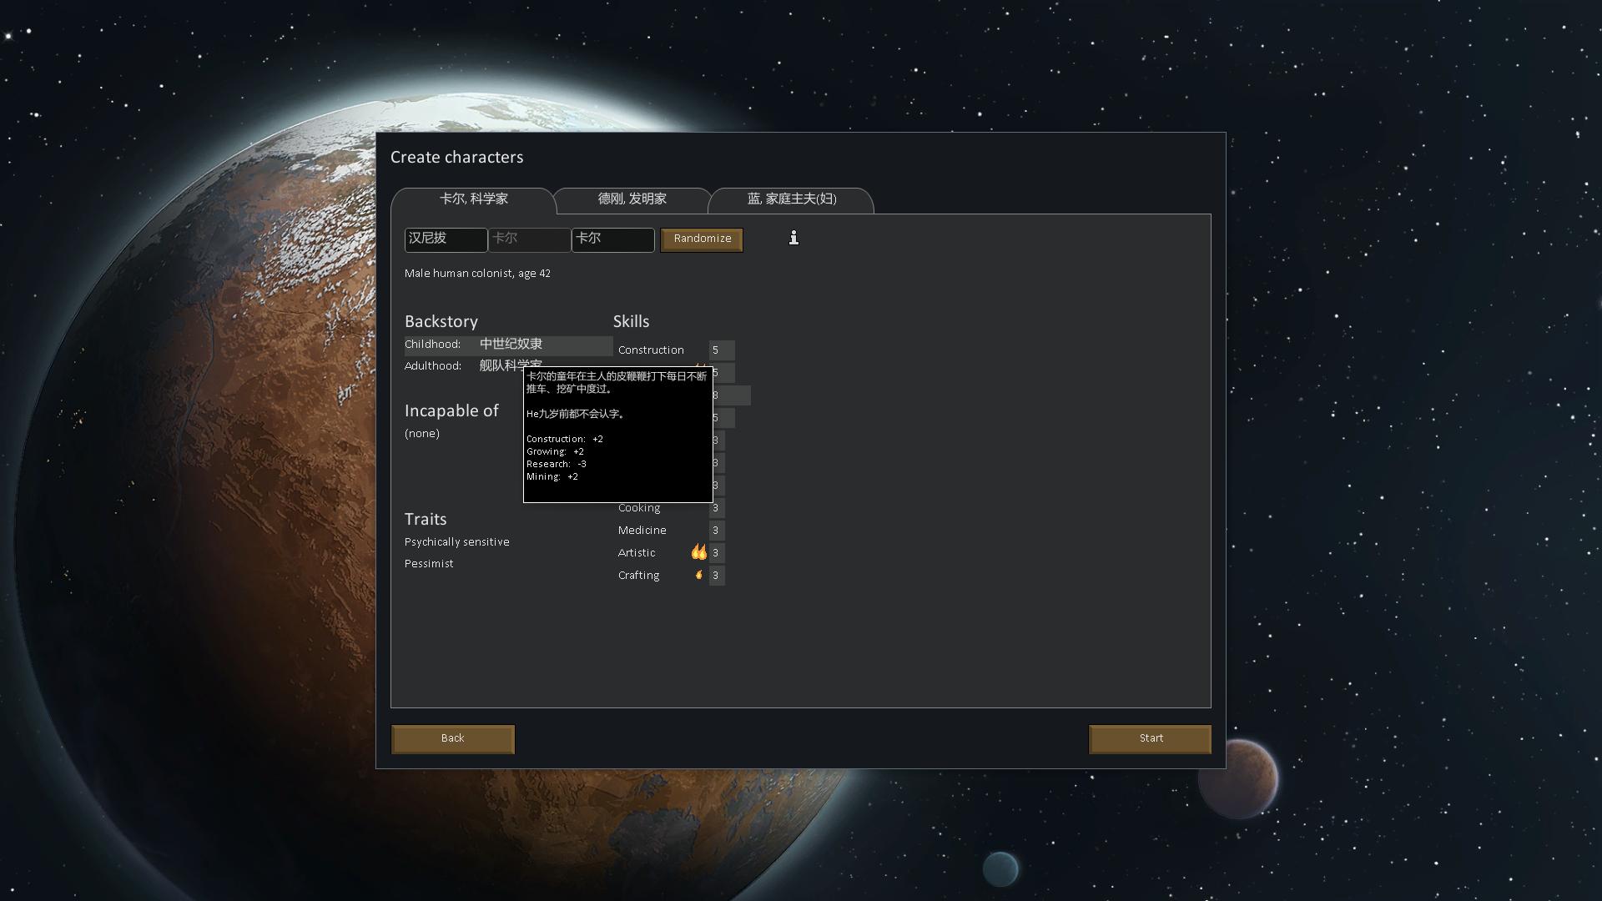Click the Skills heading
This screenshot has width=1602, height=901.
(632, 322)
